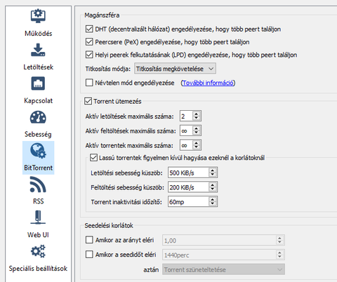The height and width of the screenshot is (282, 337).
Task: Increase Aktív feltöltések maximális száma
Action: tap(197, 128)
